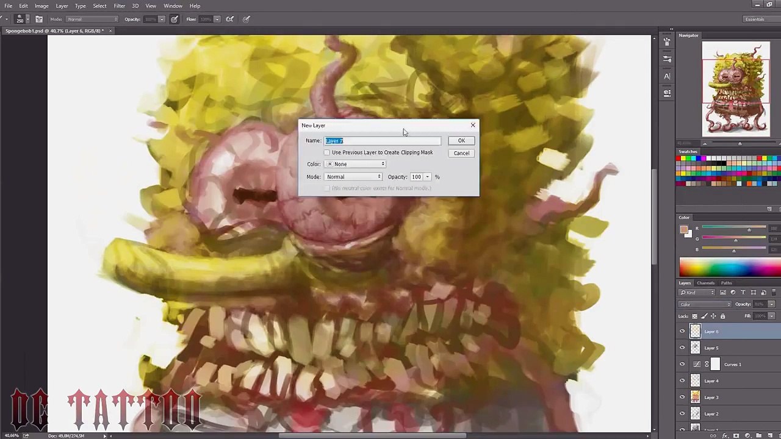Click the layer Name input field
This screenshot has height=439, width=781.
click(383, 141)
